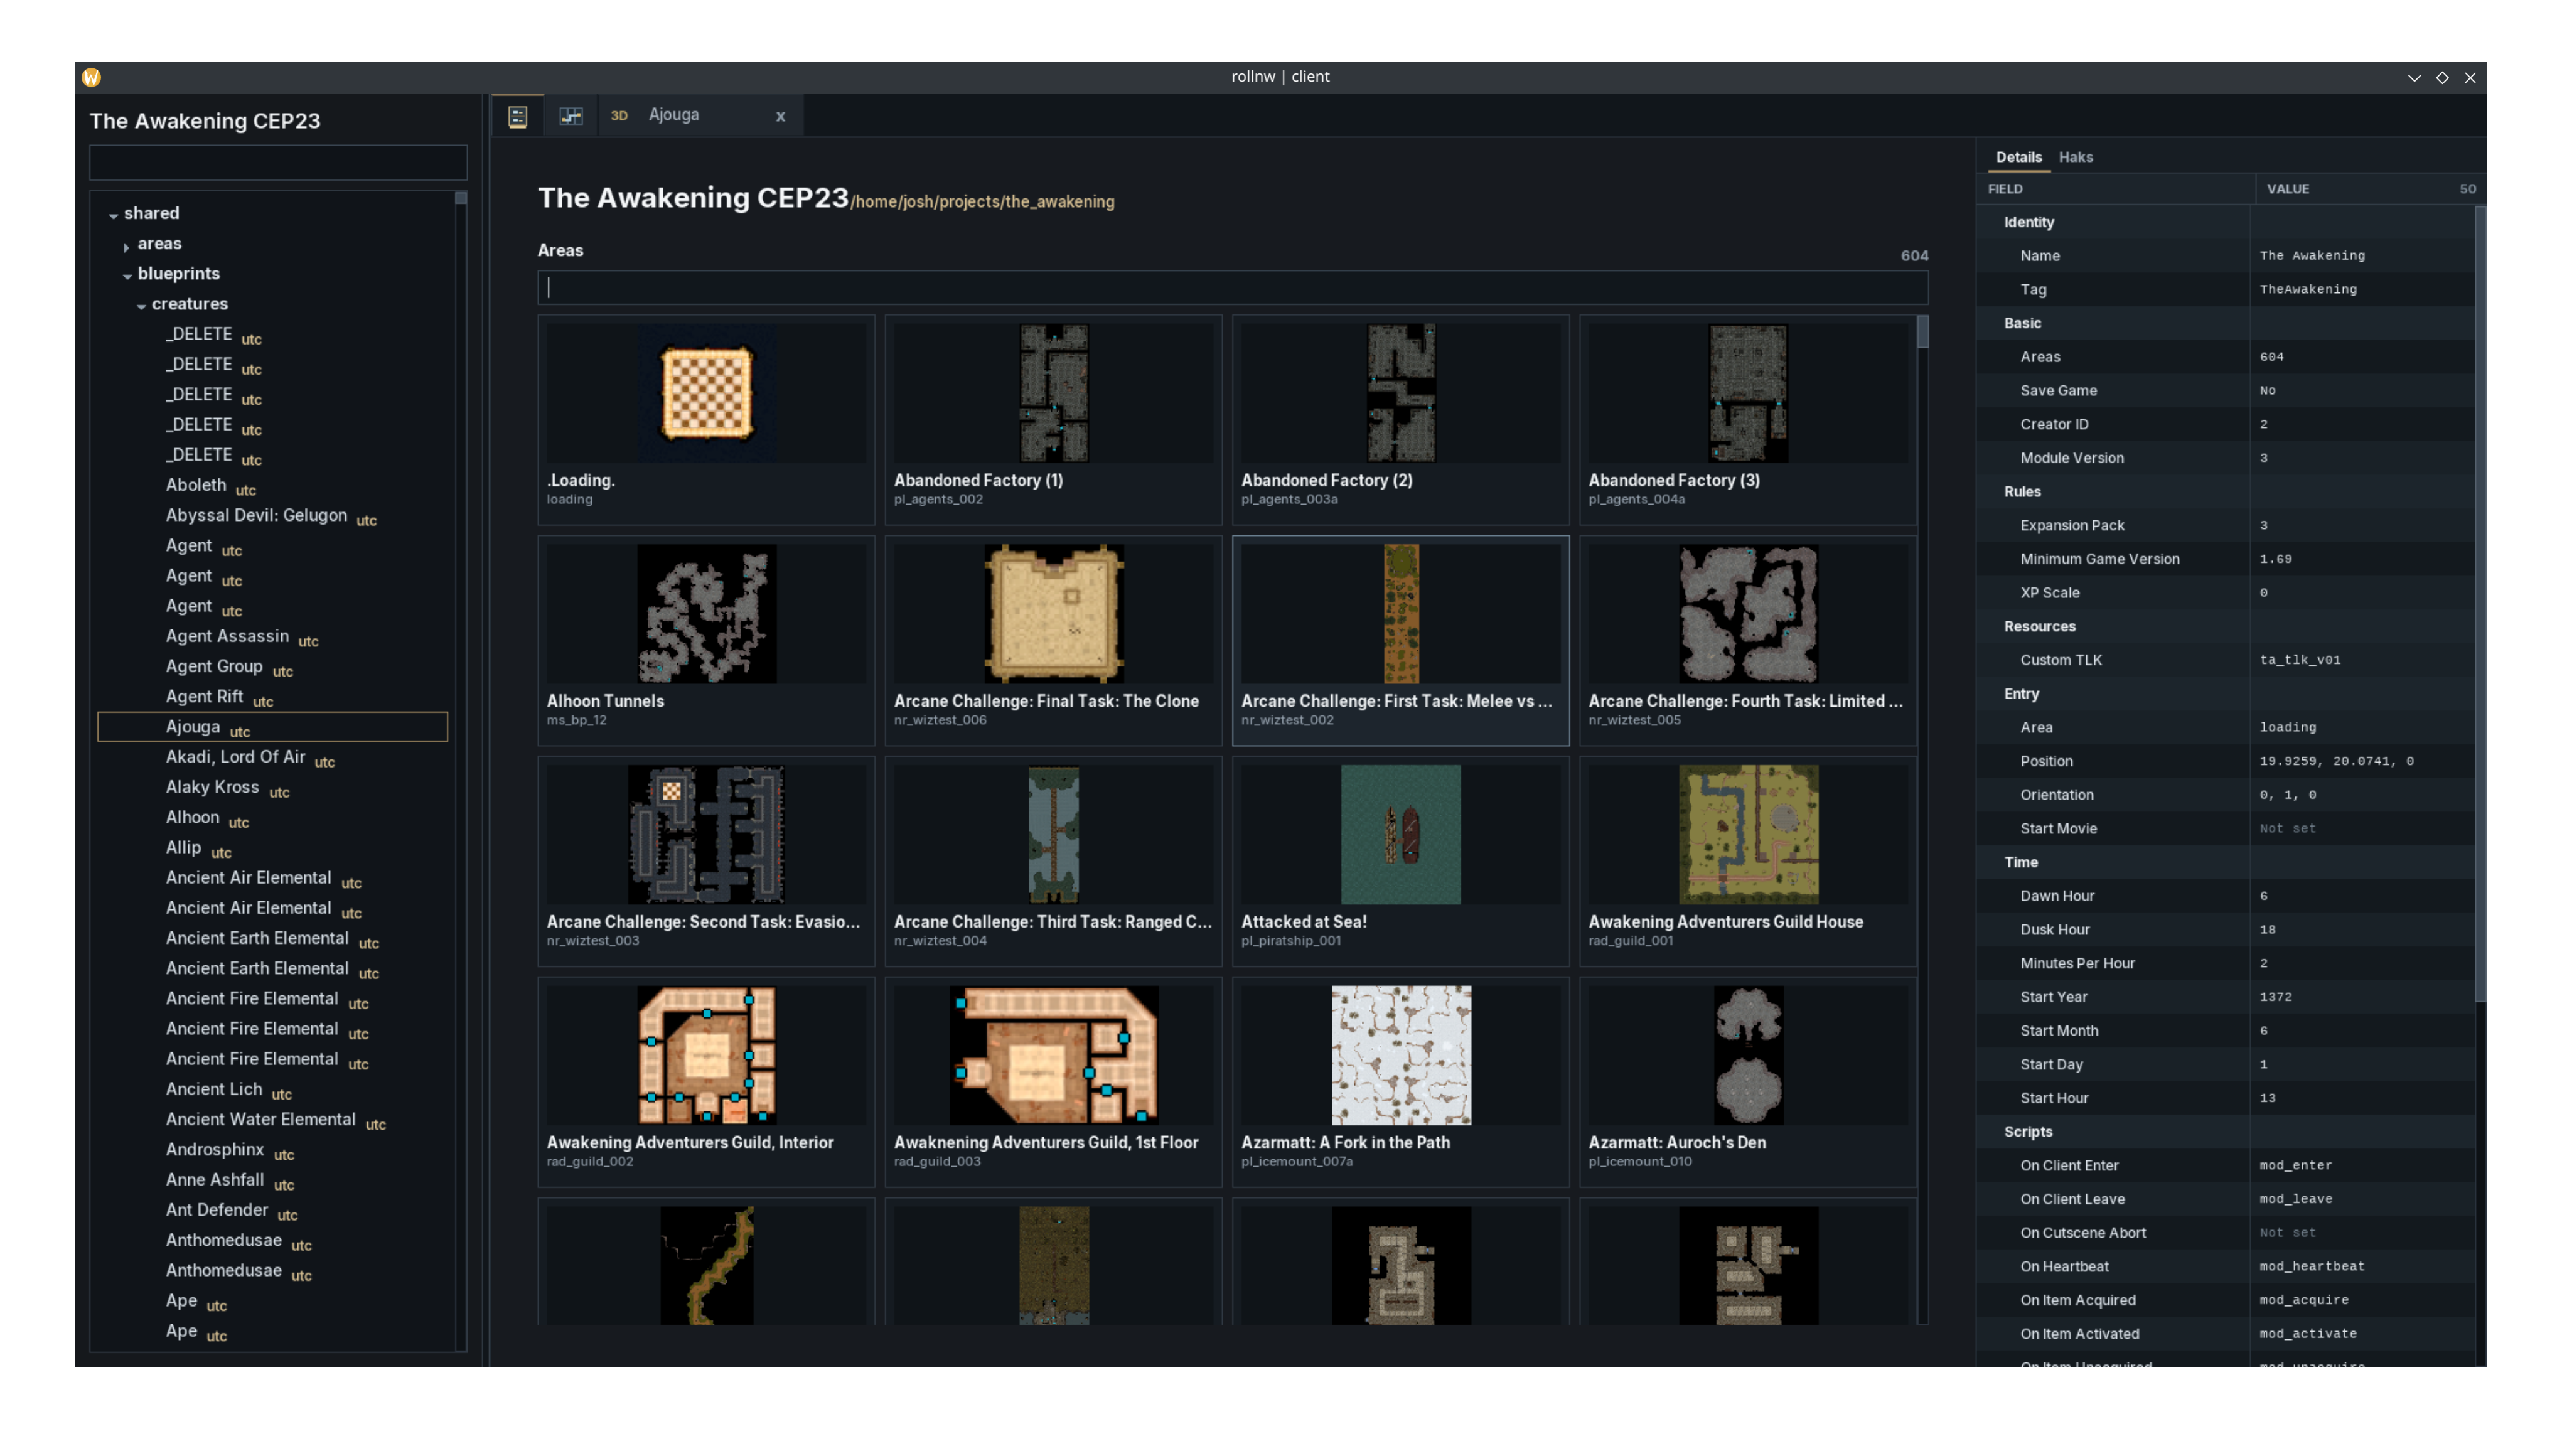Select the Allip creature blueprint
The width and height of the screenshot is (2562, 1456).
click(272, 847)
